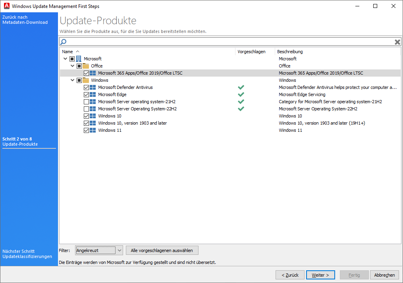Collapse the Microsoft tree node
Screen dimensions: 403x283
coord(65,59)
